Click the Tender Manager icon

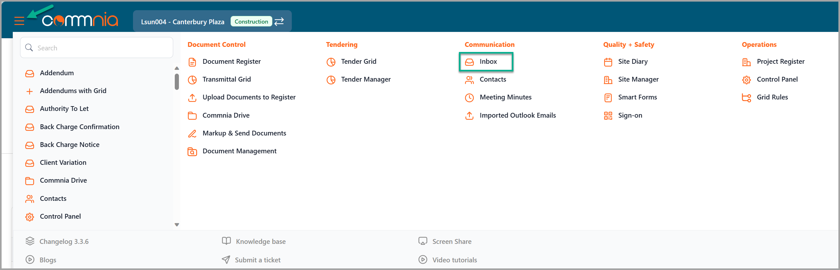pyautogui.click(x=331, y=80)
